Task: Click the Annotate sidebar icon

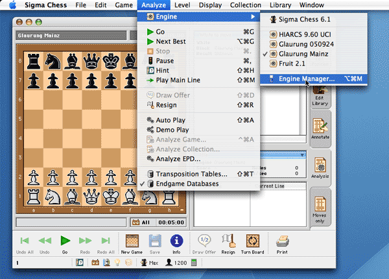Action: pyautogui.click(x=320, y=128)
